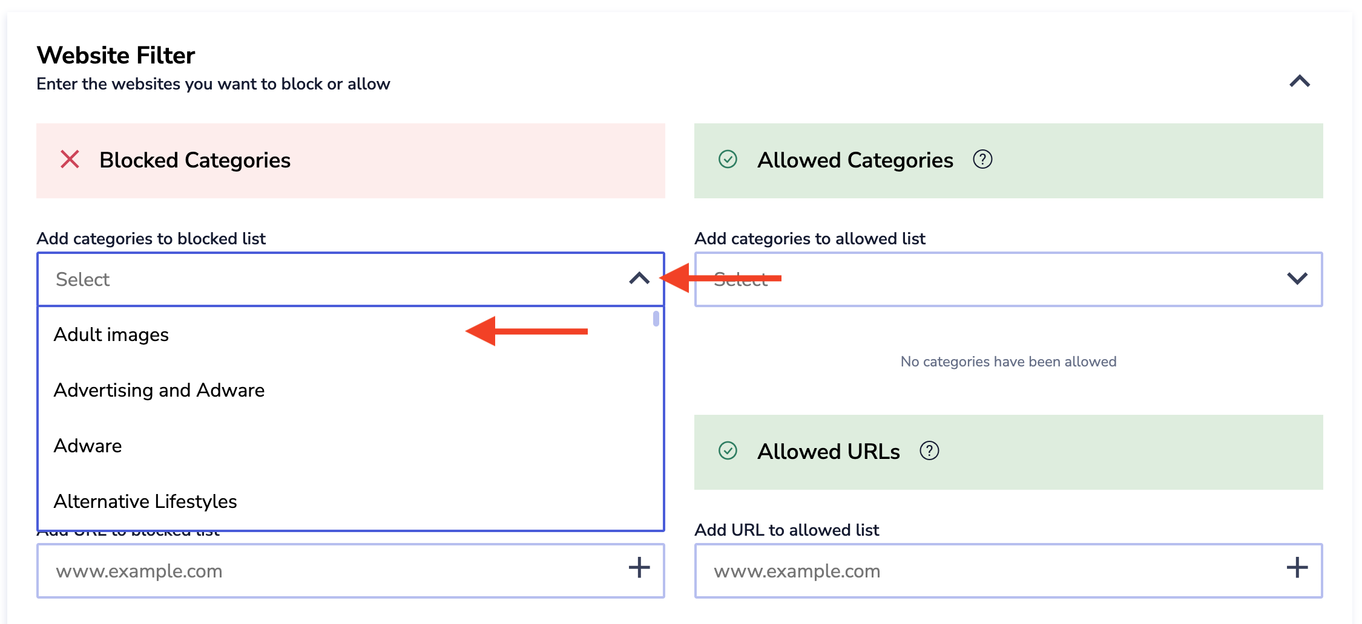Open the Allowed Categories help icon
The width and height of the screenshot is (1362, 624).
(x=982, y=160)
